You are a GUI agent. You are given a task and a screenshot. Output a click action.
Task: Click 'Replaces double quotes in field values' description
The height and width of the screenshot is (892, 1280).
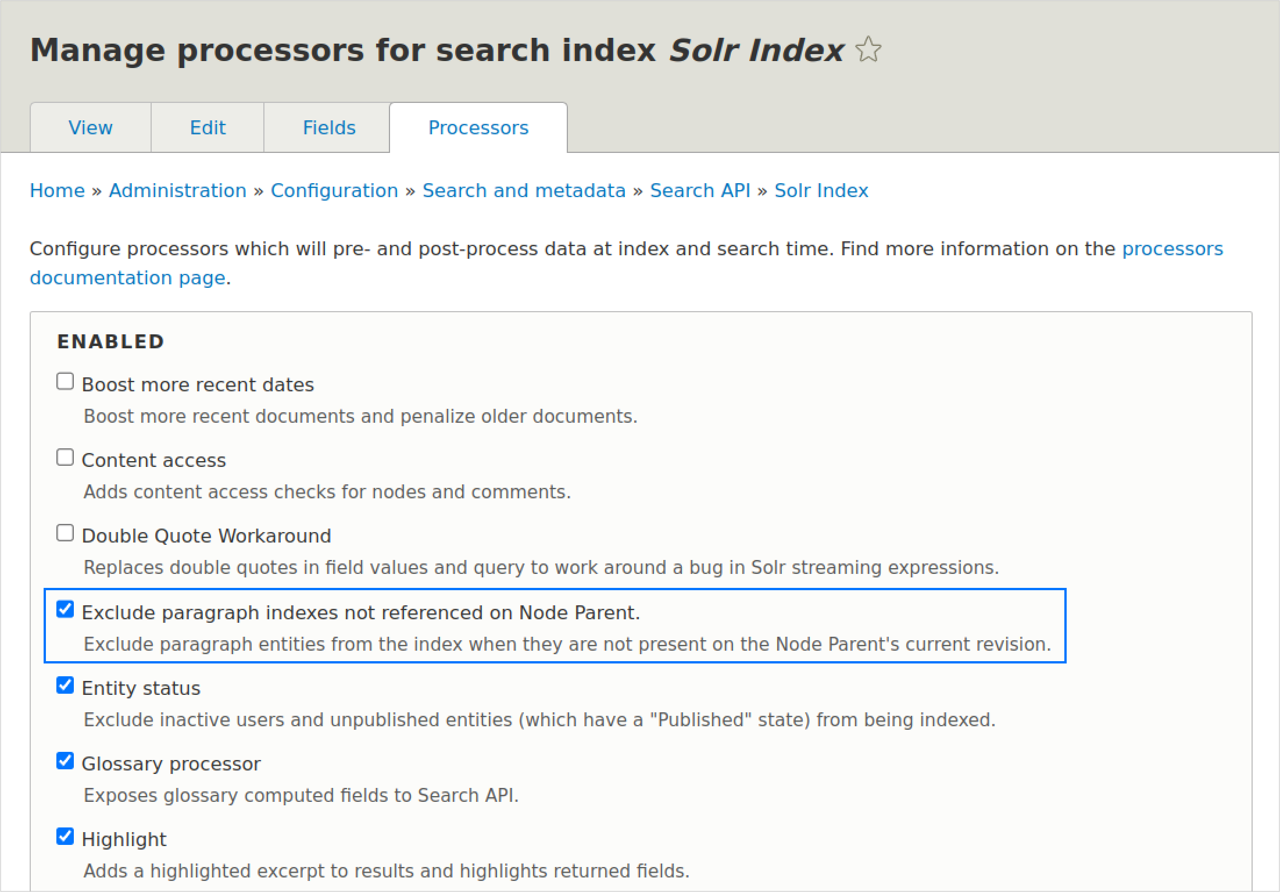pyautogui.click(x=541, y=568)
